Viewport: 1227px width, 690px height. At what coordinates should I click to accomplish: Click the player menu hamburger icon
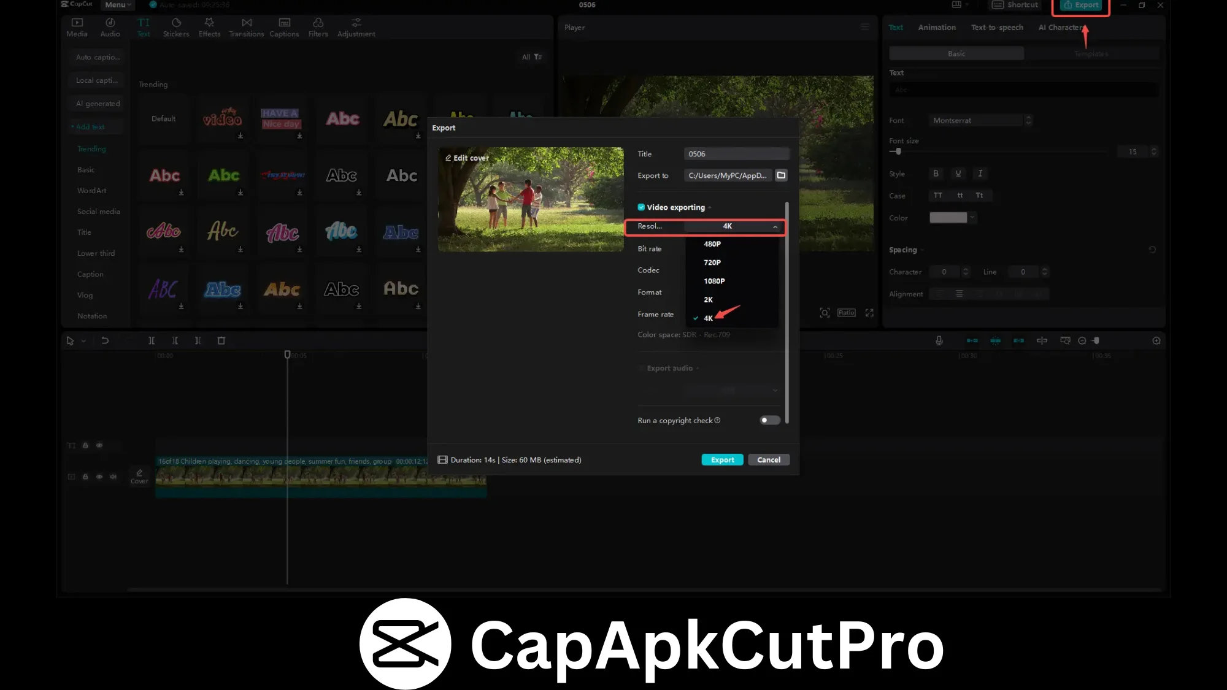[x=864, y=27]
